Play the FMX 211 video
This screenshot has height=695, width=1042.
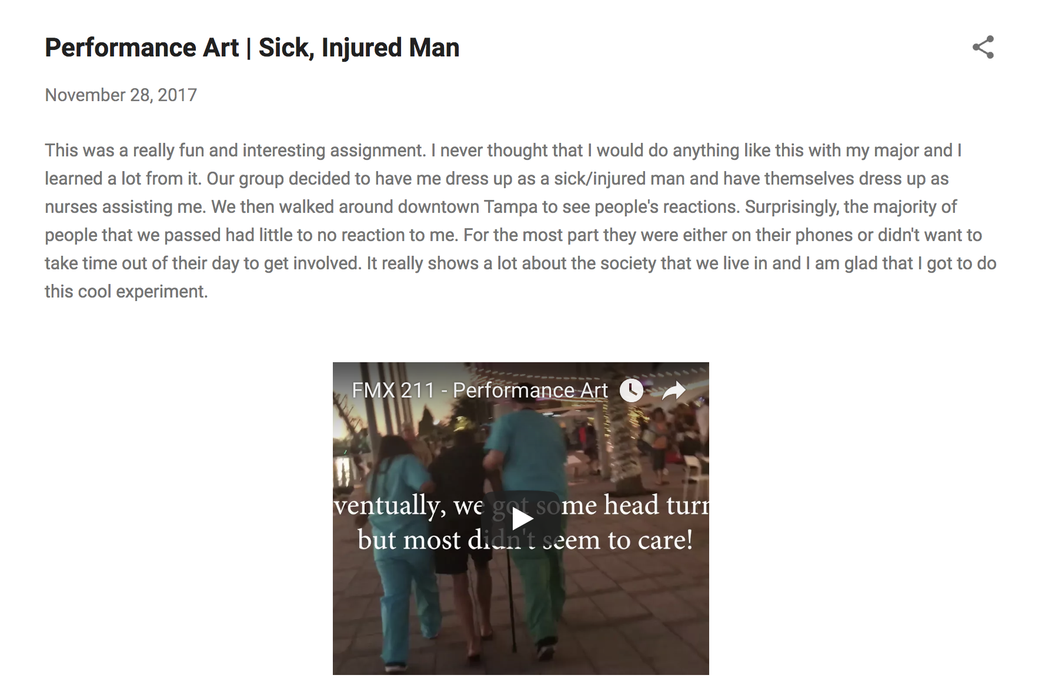click(x=521, y=519)
